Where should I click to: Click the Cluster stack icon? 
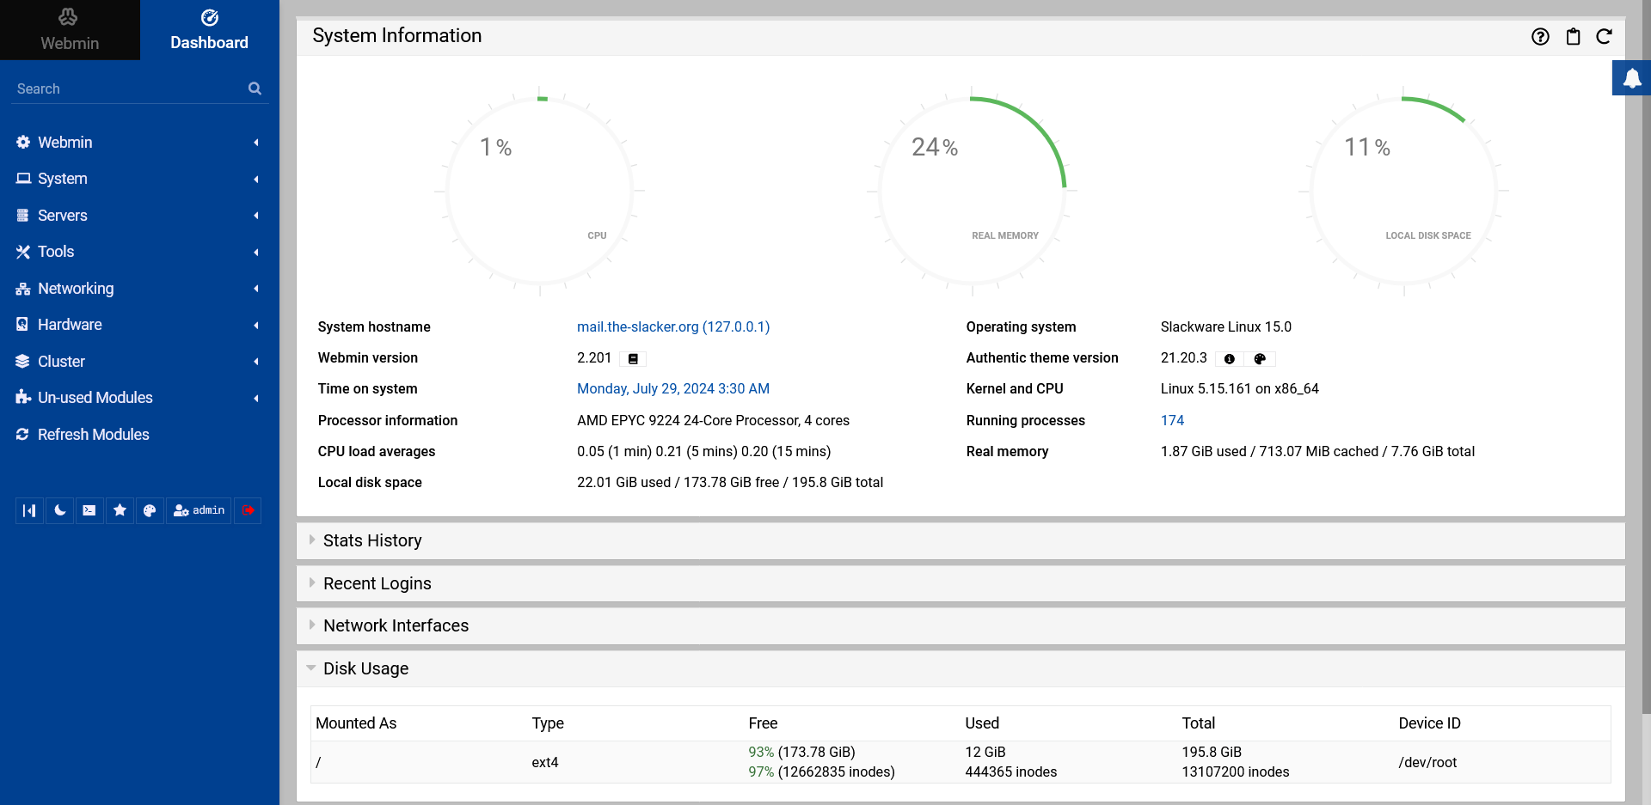22,362
